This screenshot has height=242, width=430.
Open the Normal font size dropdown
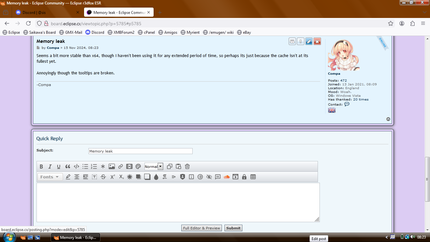click(154, 167)
